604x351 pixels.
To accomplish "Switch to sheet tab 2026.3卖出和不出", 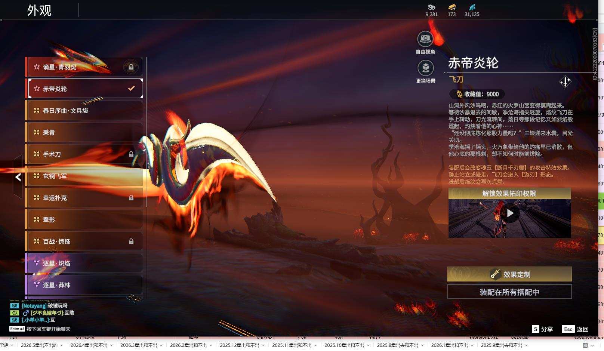I will pos(139,345).
